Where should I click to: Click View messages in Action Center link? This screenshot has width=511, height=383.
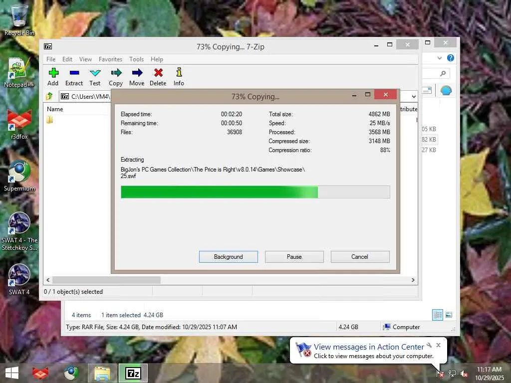click(x=369, y=347)
